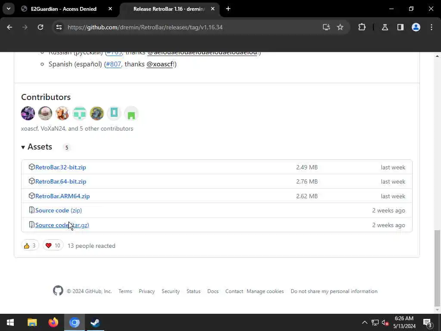Click zip file icon beside Source code (zip)
441x331 pixels.
coord(32,210)
